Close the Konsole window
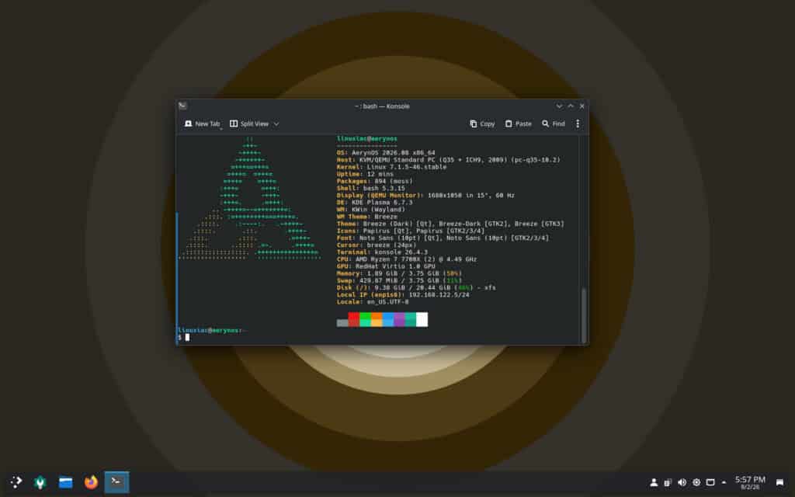Image resolution: width=795 pixels, height=497 pixels. tap(582, 106)
